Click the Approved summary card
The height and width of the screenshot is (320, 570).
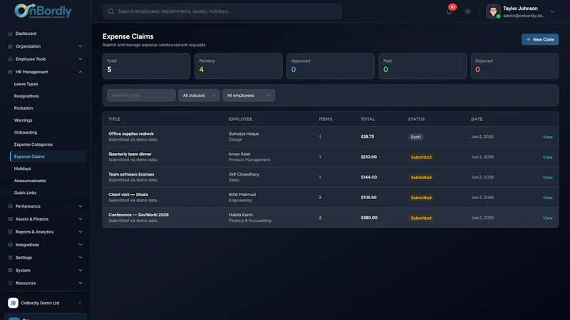click(331, 66)
